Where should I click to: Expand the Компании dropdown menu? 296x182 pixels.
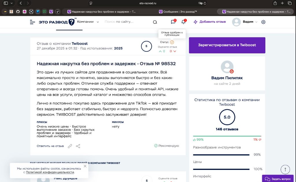(98, 22)
